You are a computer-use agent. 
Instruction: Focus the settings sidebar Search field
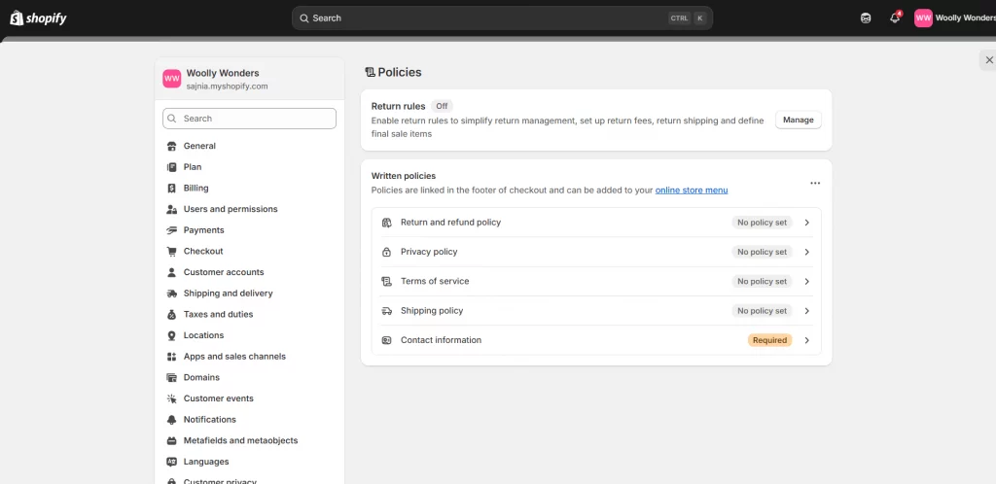tap(249, 119)
